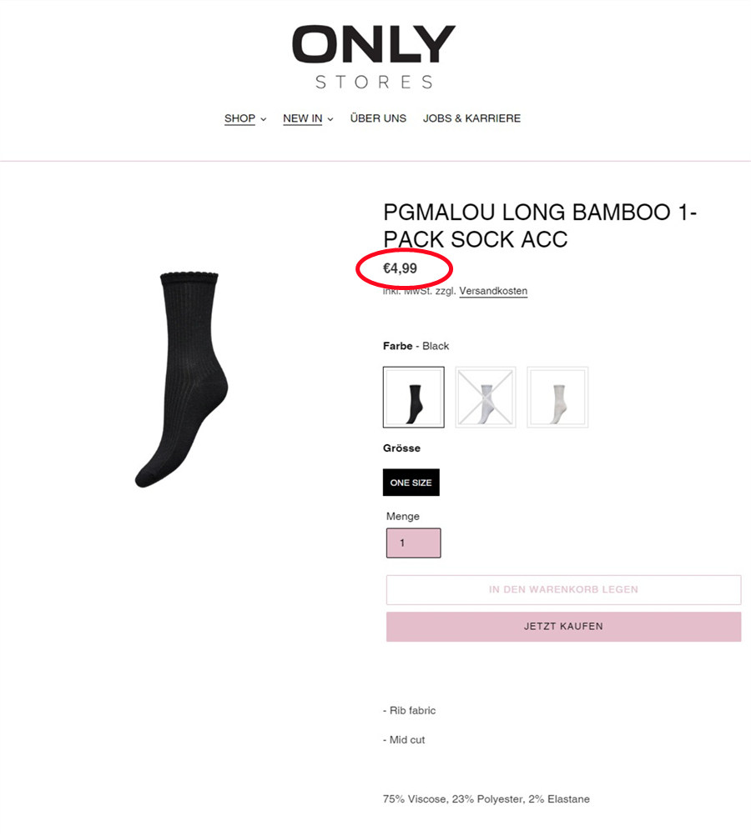Click the 75% Viscose material composition text
Screen dimensions: 751x836
pos(486,799)
